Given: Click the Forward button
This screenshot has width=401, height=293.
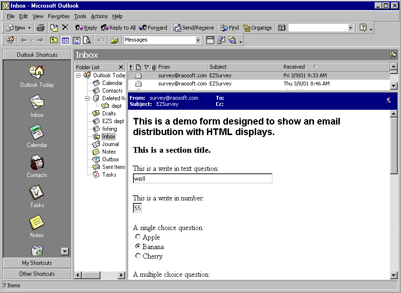Looking at the screenshot, I should pos(153,28).
